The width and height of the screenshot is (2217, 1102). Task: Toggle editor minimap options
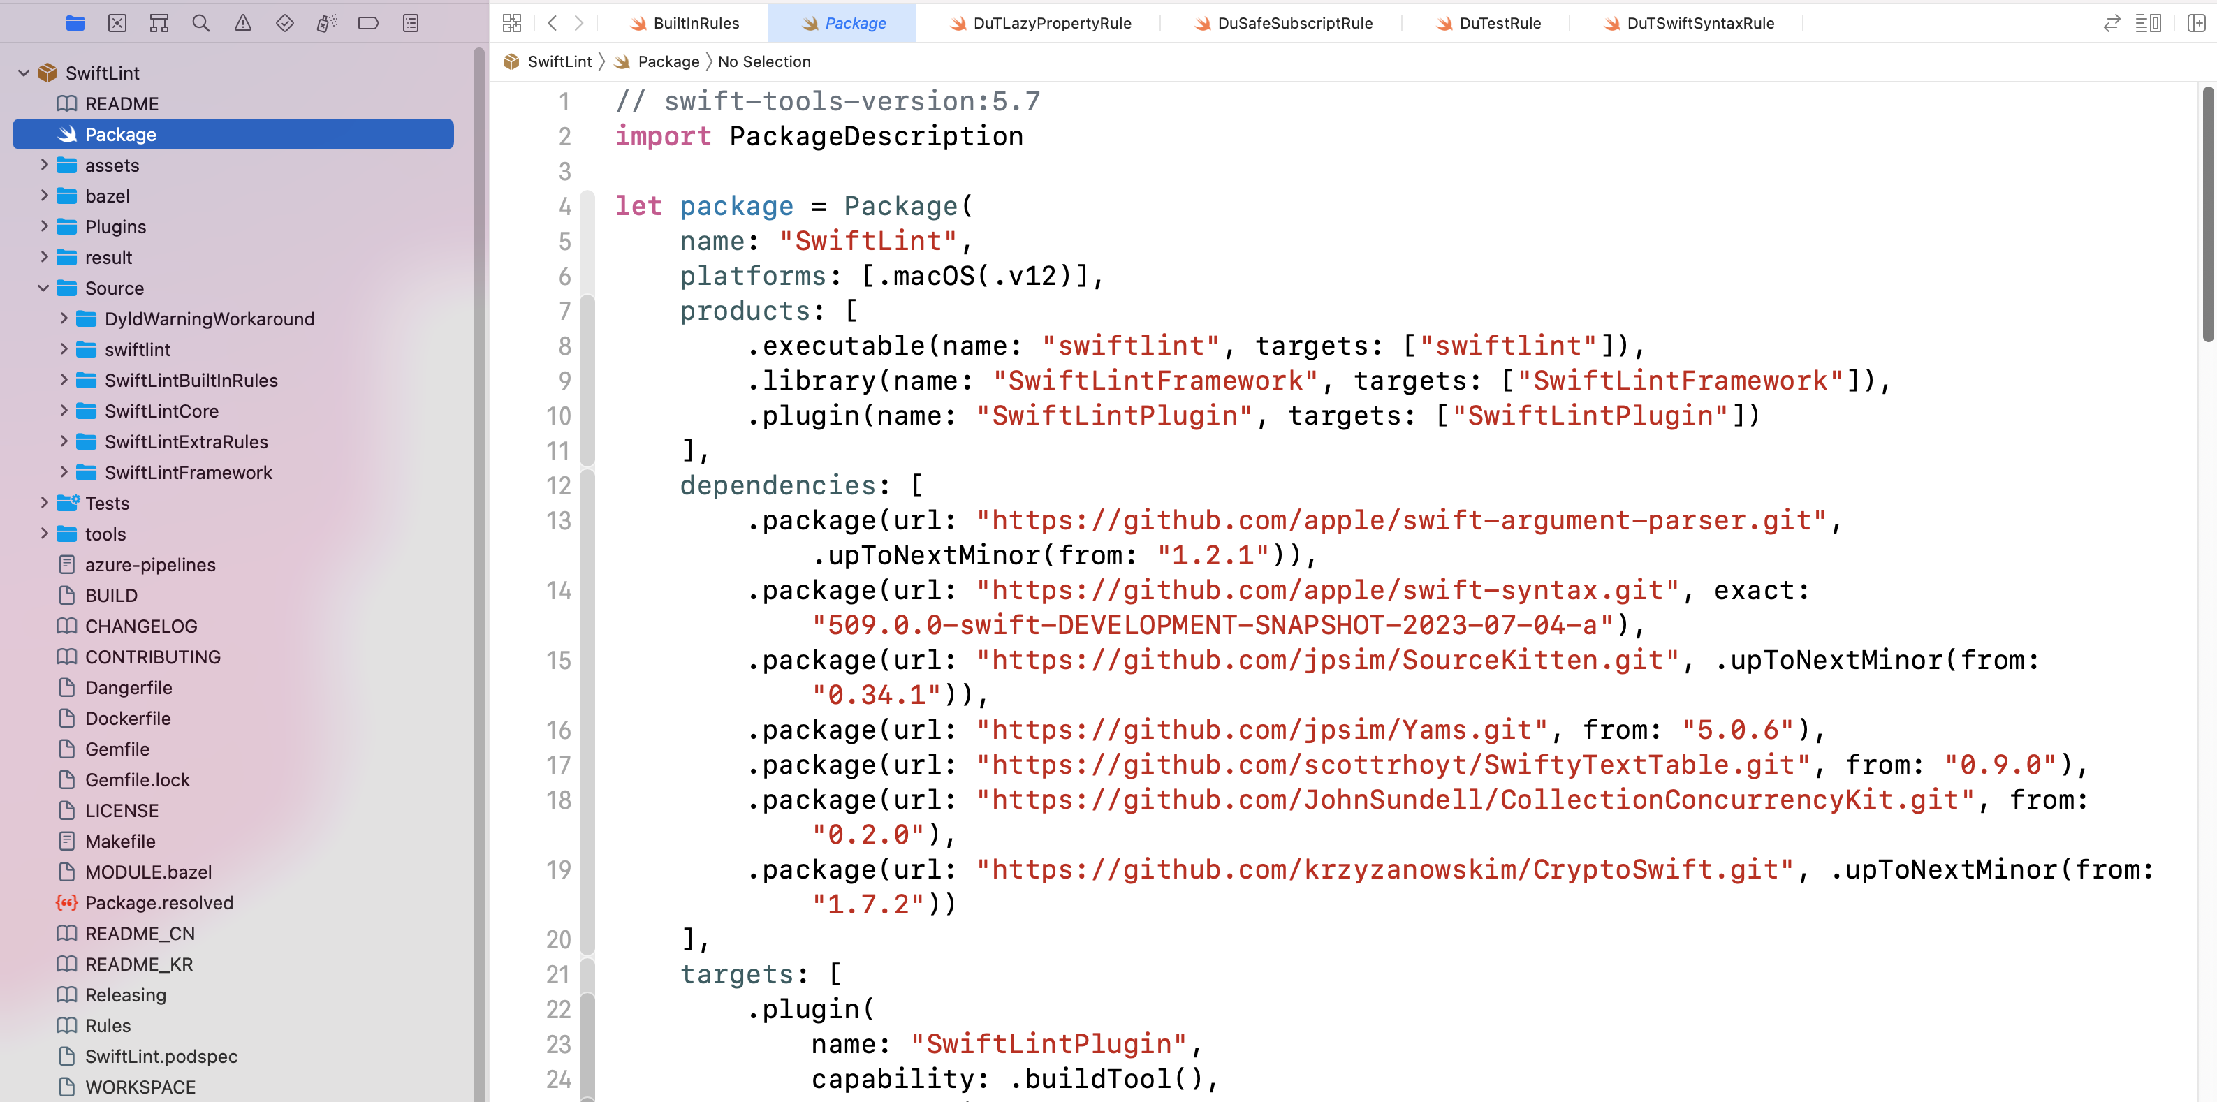[x=2148, y=23]
